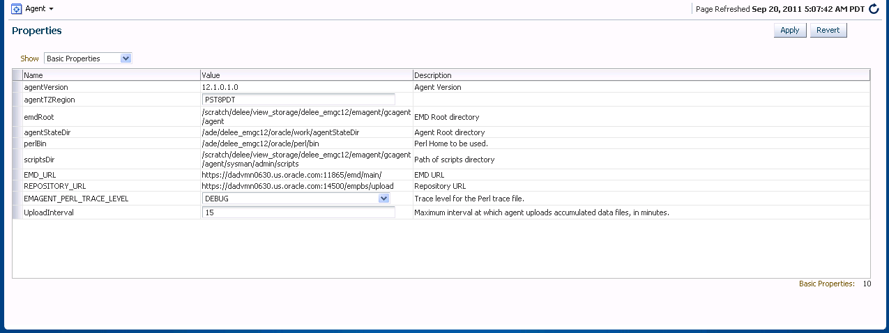Click the 'Maximum interval' upload description
The height and width of the screenshot is (333, 889).
(542, 212)
